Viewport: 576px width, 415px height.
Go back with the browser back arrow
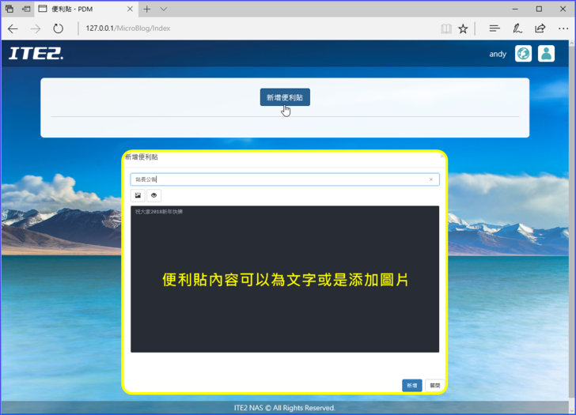(x=13, y=28)
